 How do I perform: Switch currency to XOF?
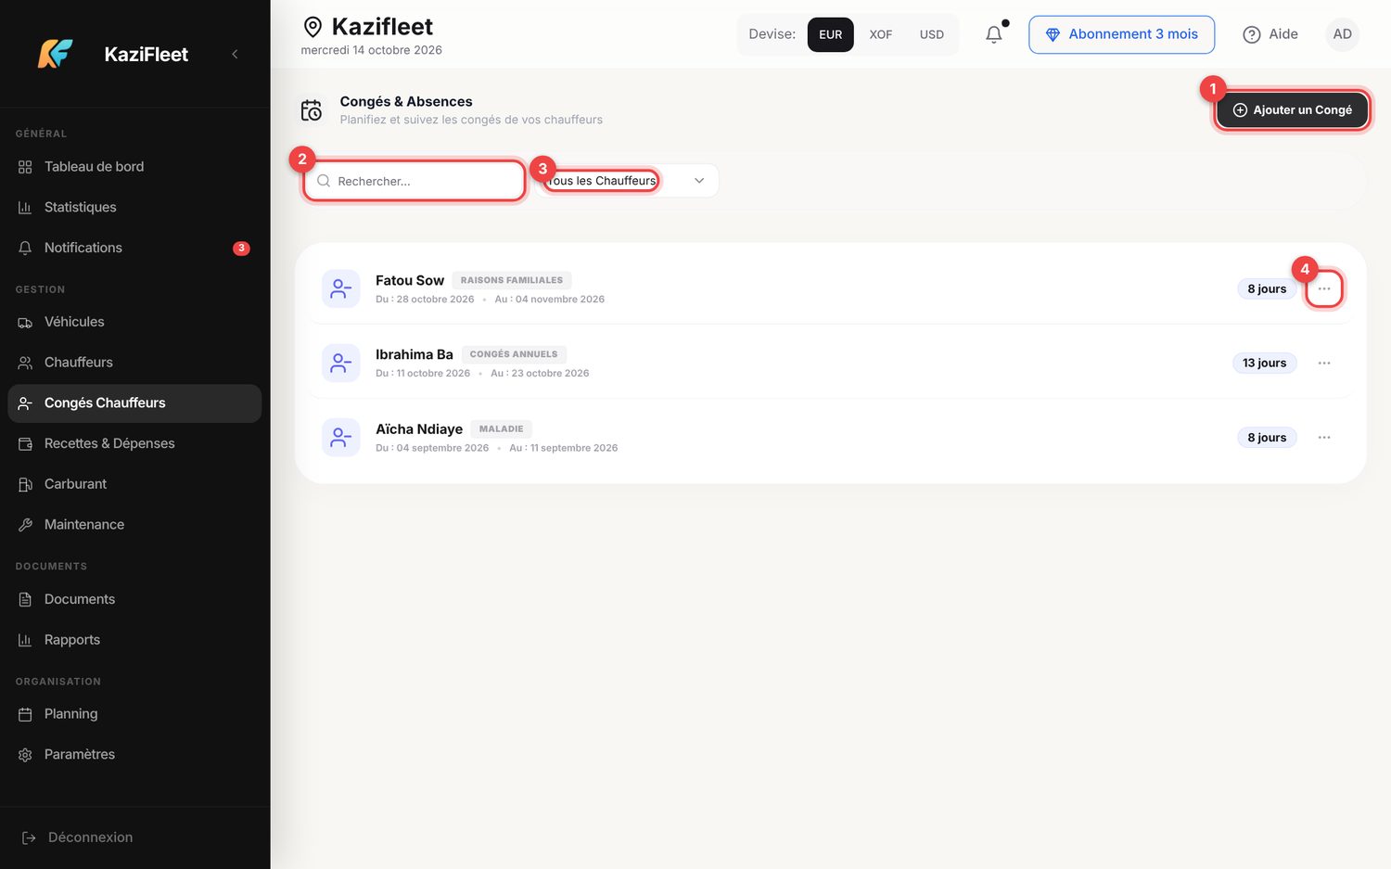tap(880, 34)
